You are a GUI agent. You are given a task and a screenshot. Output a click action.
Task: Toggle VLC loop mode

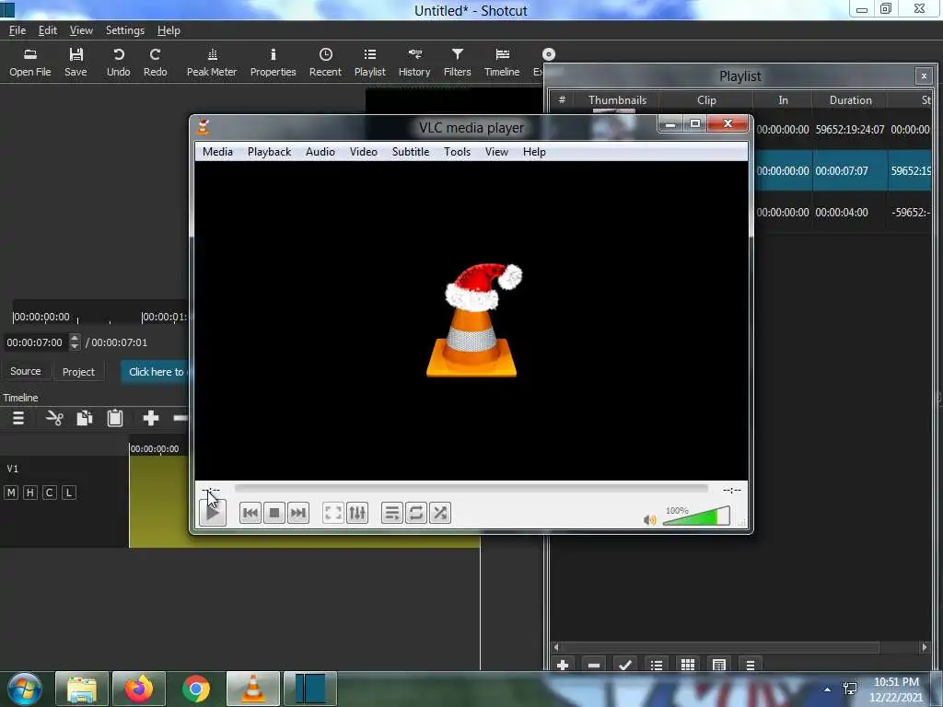click(x=416, y=513)
